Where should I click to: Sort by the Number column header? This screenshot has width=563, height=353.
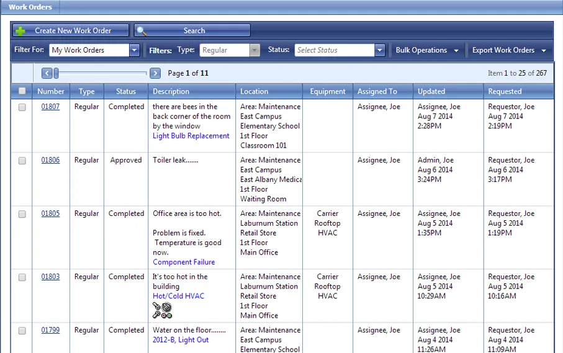click(x=51, y=91)
